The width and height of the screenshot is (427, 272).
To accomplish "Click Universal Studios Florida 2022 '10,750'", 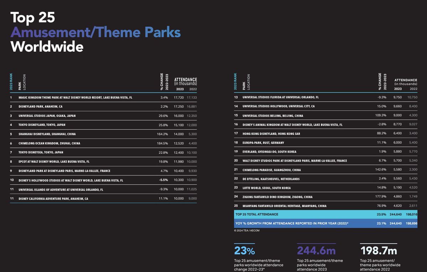I will 412,97.
